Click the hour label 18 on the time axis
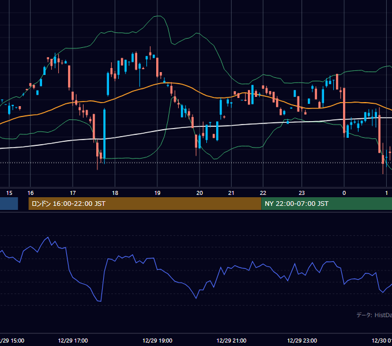The width and height of the screenshot is (392, 346). 115,193
